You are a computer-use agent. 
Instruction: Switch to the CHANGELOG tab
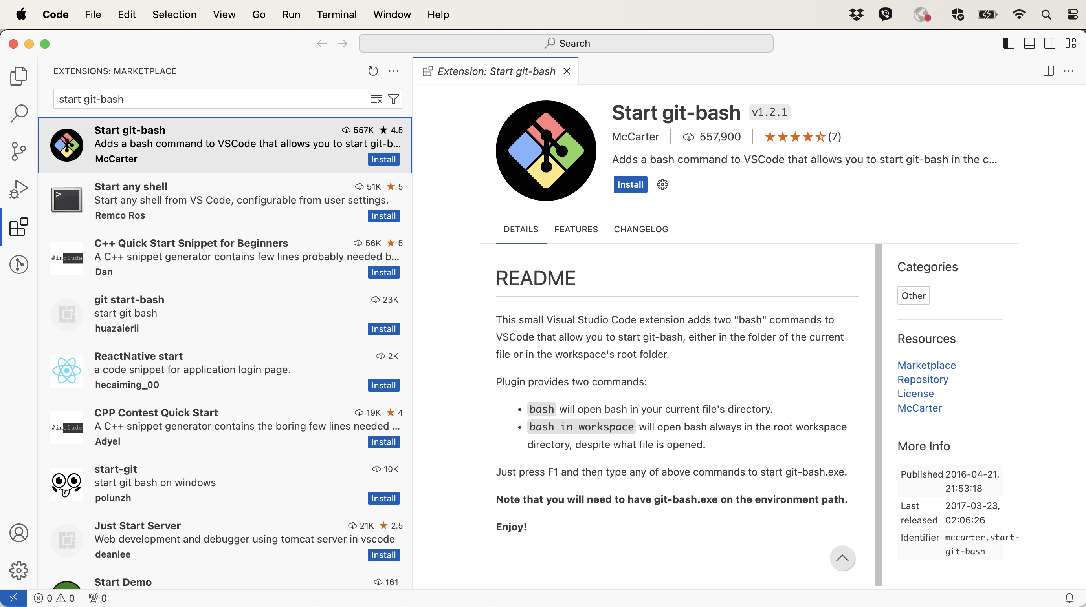(x=640, y=229)
